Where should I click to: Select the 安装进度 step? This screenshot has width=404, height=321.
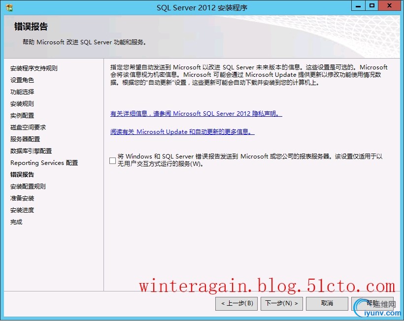coord(22,210)
